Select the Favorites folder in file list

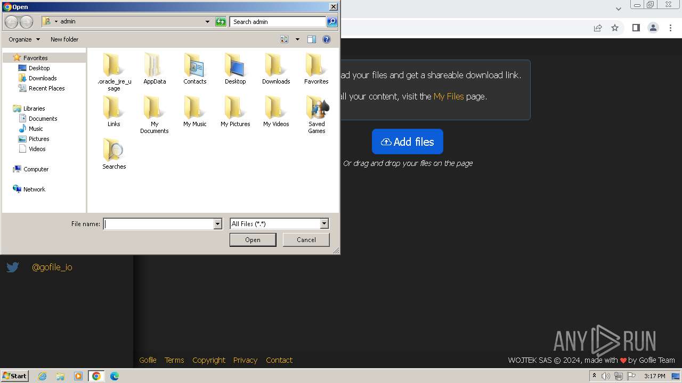point(316,69)
